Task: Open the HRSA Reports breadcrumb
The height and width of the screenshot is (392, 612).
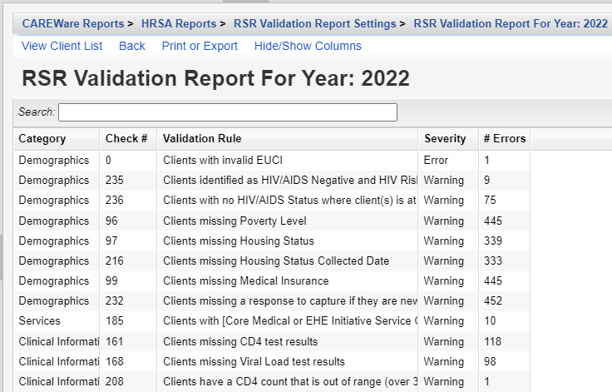Action: [x=177, y=23]
